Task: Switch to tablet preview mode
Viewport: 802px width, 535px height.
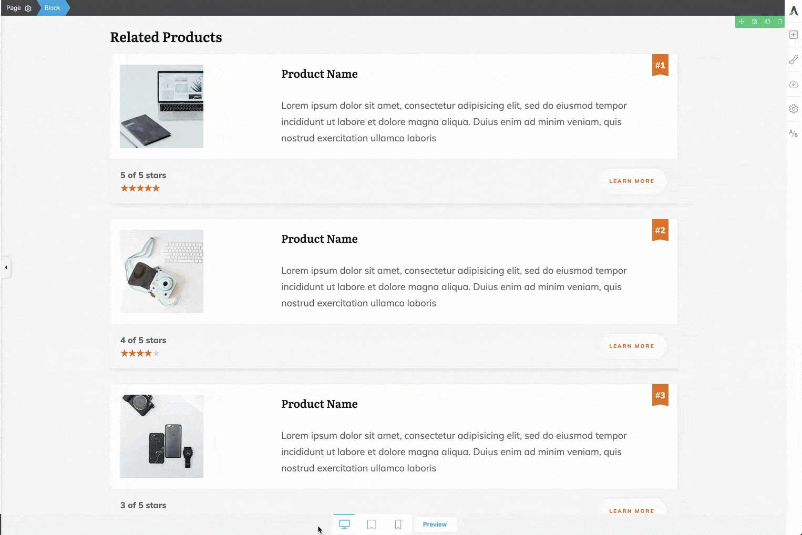Action: coord(371,524)
